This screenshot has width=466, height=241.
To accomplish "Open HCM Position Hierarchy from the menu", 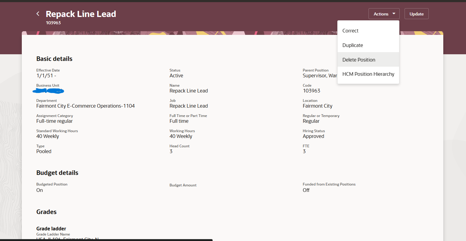I will point(368,74).
